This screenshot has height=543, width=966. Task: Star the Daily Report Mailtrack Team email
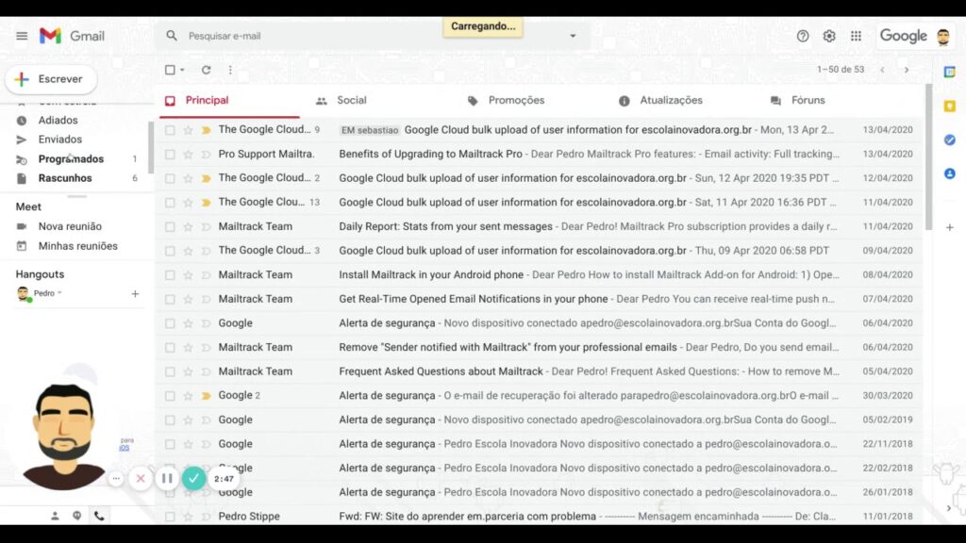coord(188,226)
